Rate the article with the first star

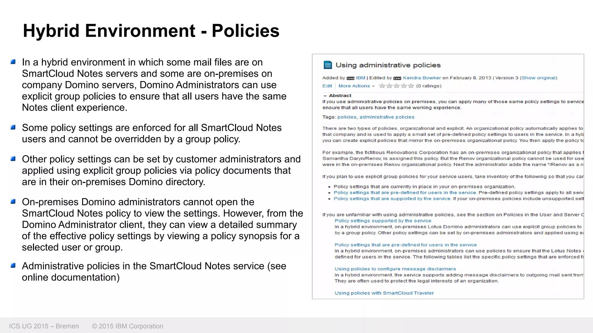[382, 86]
